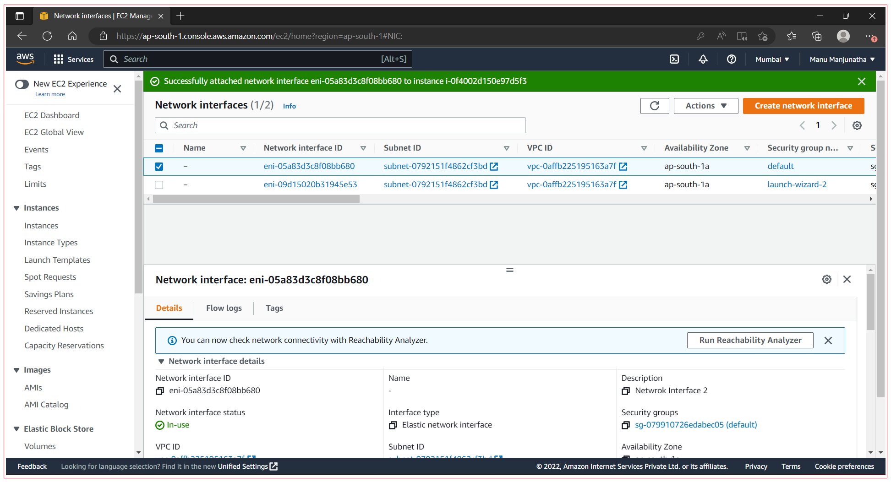
Task: Open Launch Templates in sidebar
Action: click(57, 260)
